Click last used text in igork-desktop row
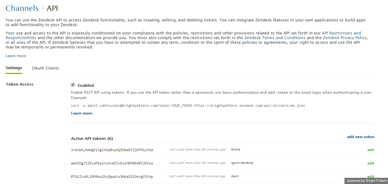 [x=197, y=163]
